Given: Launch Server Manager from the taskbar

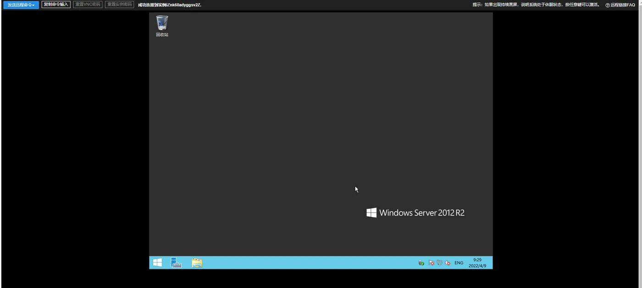Looking at the screenshot, I should click(177, 262).
